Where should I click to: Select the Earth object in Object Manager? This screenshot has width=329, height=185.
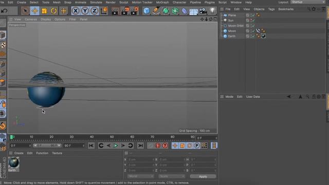click(x=232, y=36)
